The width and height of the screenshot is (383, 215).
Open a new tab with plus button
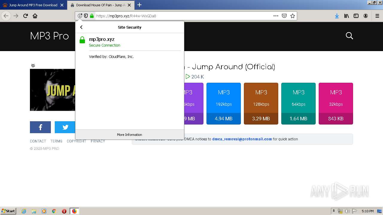tap(139, 5)
